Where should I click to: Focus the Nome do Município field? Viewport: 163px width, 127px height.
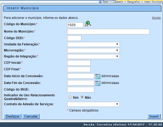click(x=108, y=32)
